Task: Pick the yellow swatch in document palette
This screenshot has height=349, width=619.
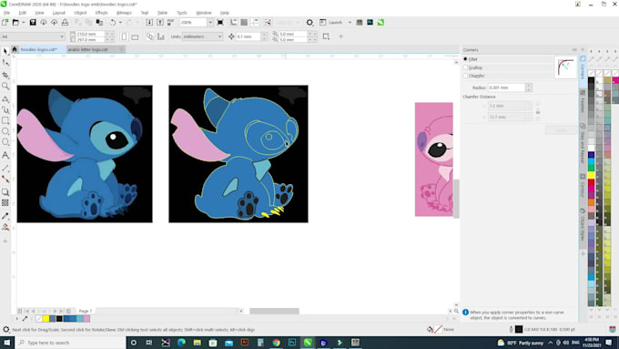Action: pyautogui.click(x=46, y=319)
